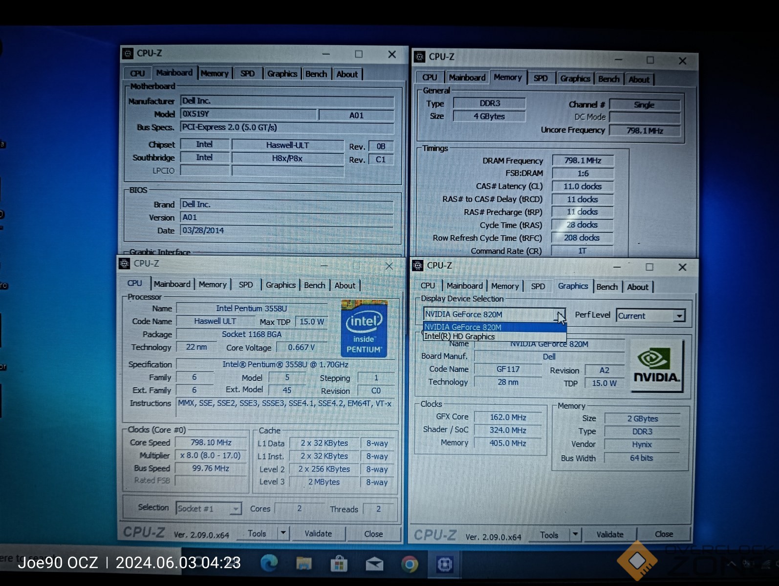Click memory Type value DDR3 in General
Screen dimensions: 779x586
click(489, 103)
